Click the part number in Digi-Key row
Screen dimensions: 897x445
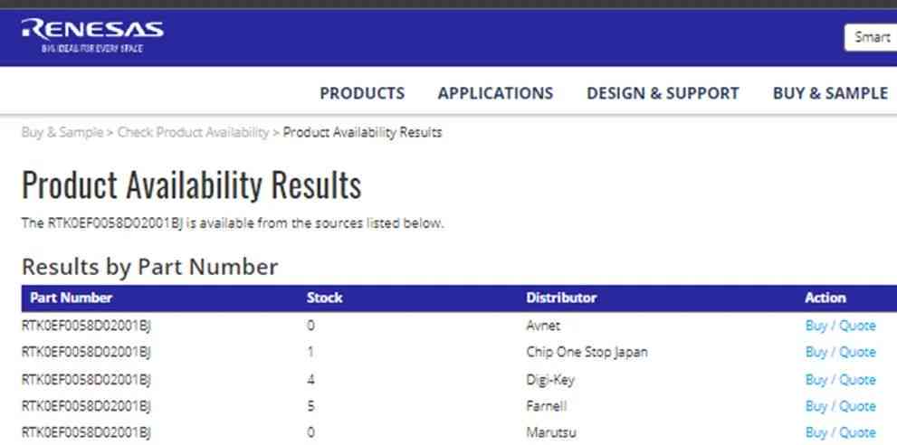pos(86,379)
